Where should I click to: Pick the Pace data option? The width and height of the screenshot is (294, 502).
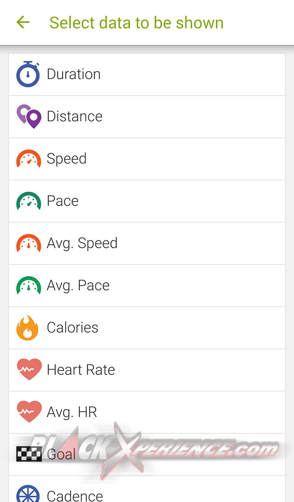click(x=63, y=201)
